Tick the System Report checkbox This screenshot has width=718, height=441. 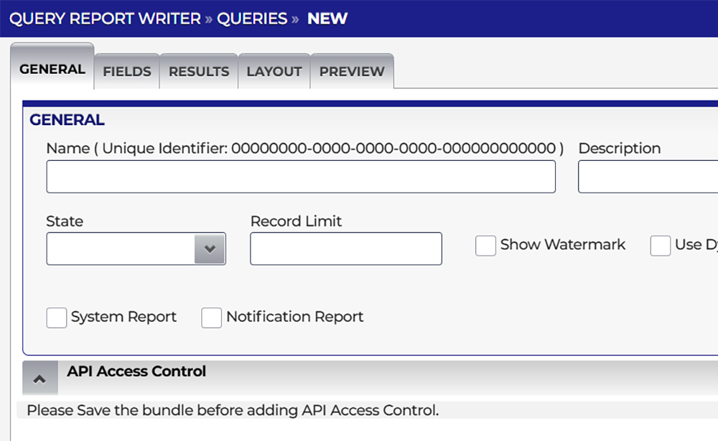click(56, 317)
